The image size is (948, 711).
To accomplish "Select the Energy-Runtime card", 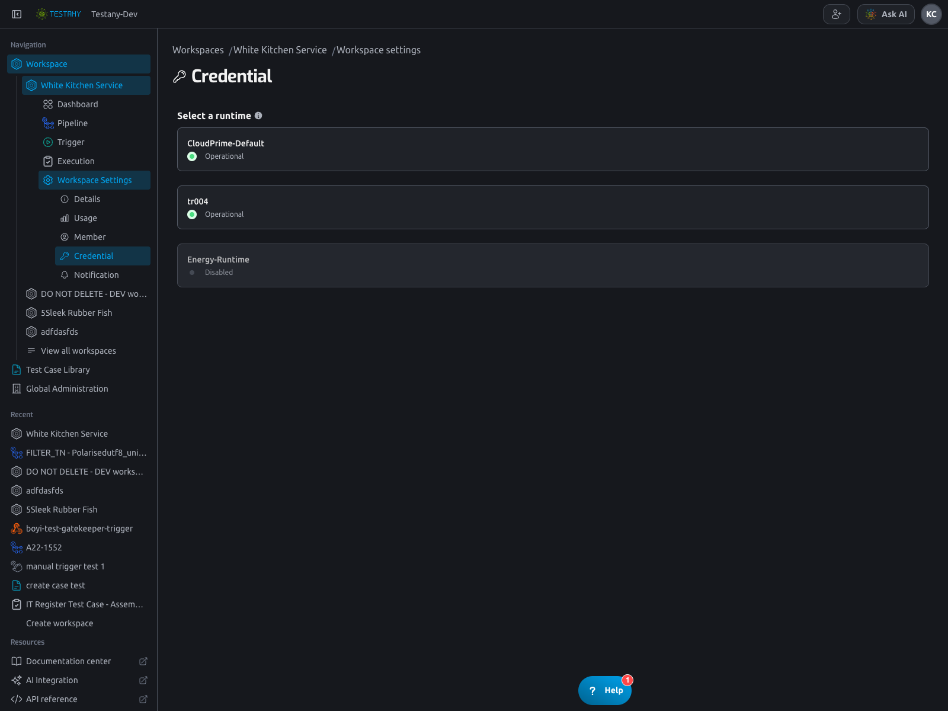I will point(553,265).
